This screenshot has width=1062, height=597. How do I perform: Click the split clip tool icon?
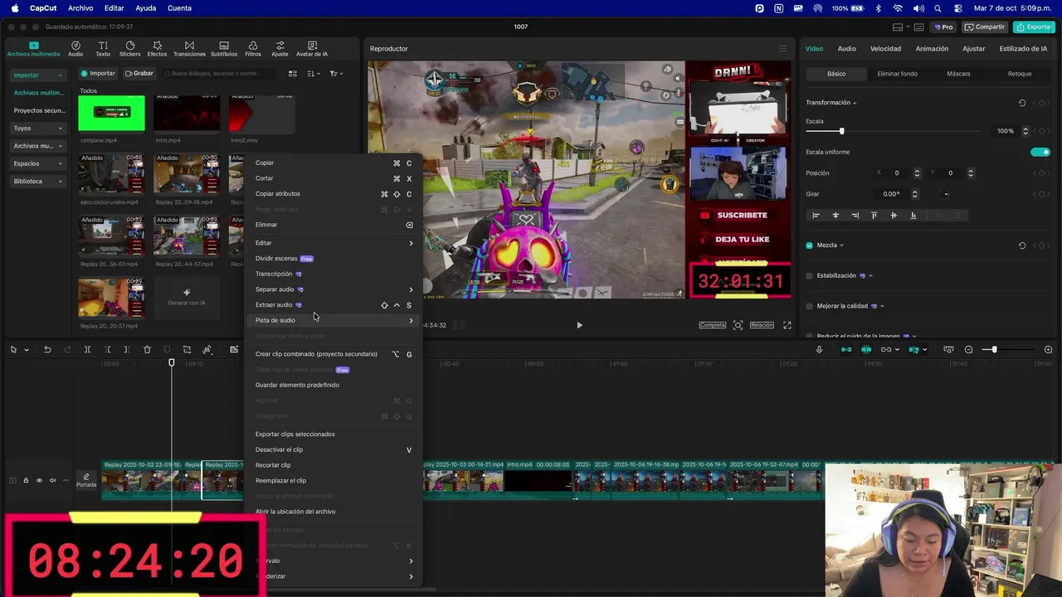point(87,350)
